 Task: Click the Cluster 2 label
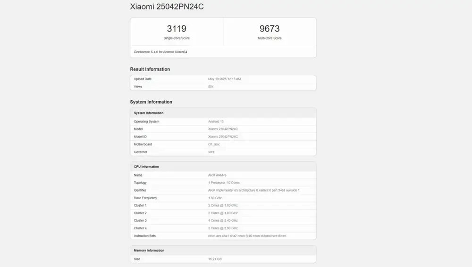[x=140, y=213]
